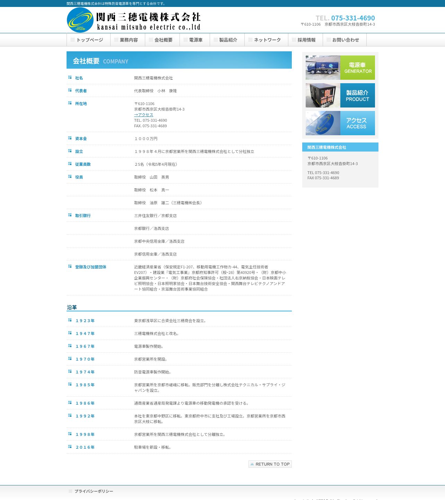This screenshot has width=445, height=500.
Task: Open the アクセス ACCESS banner
Action: tap(340, 123)
